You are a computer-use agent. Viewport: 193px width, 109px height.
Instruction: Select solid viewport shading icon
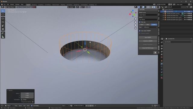coord(152,7)
